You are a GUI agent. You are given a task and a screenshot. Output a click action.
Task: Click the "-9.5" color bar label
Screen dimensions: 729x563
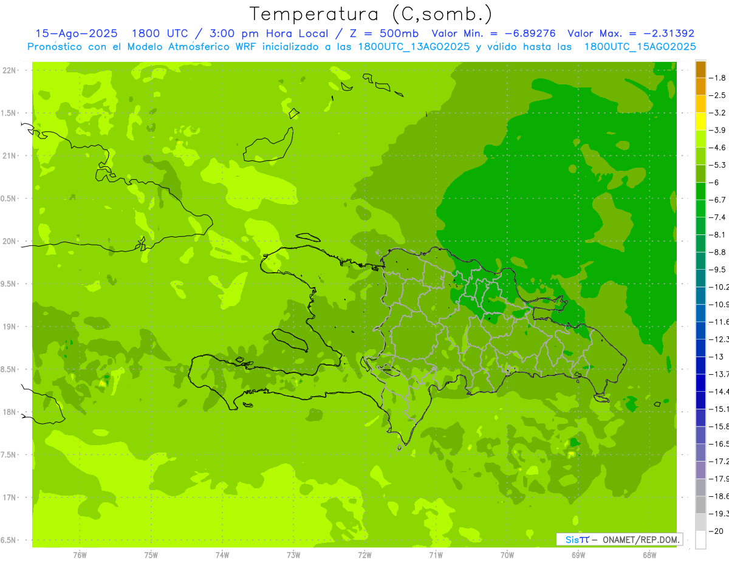point(718,270)
